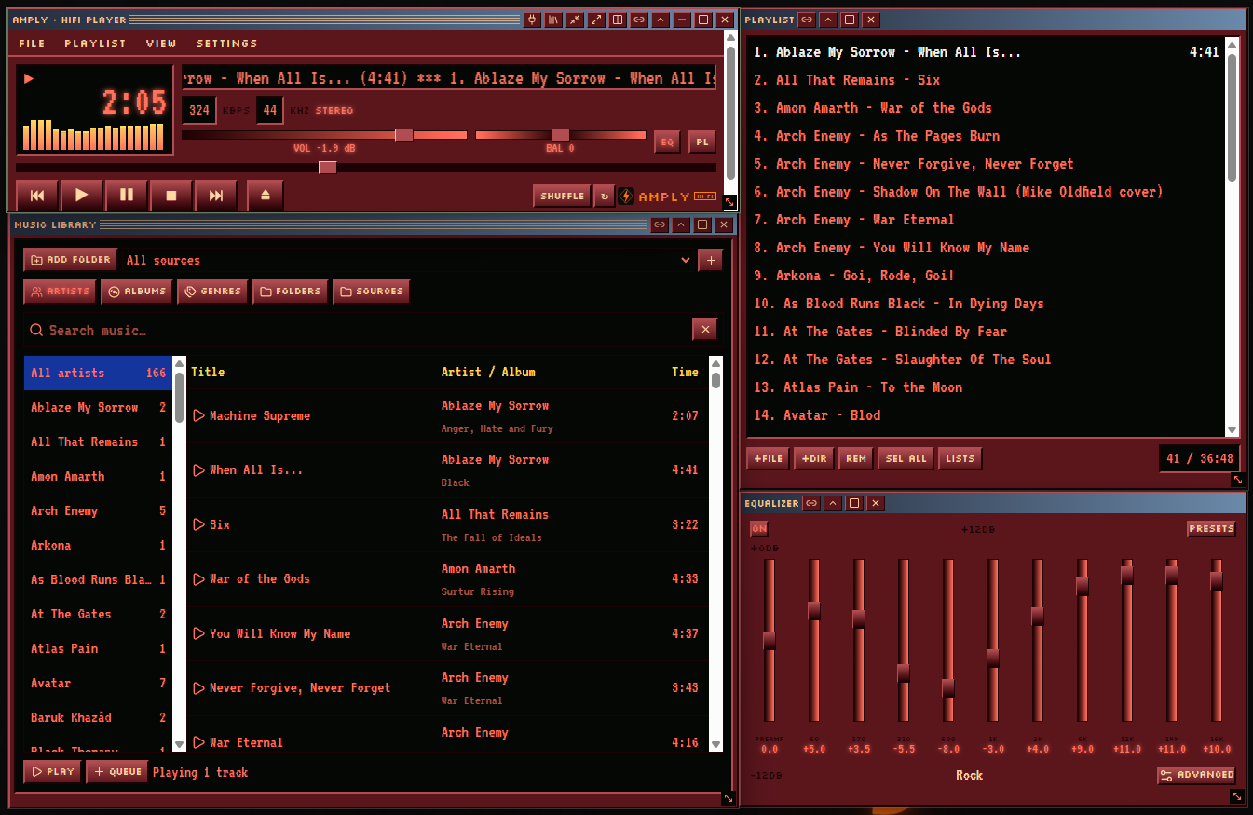Viewport: 1253px width, 815px height.
Task: Open the Advanced equalizer settings
Action: tap(1196, 775)
